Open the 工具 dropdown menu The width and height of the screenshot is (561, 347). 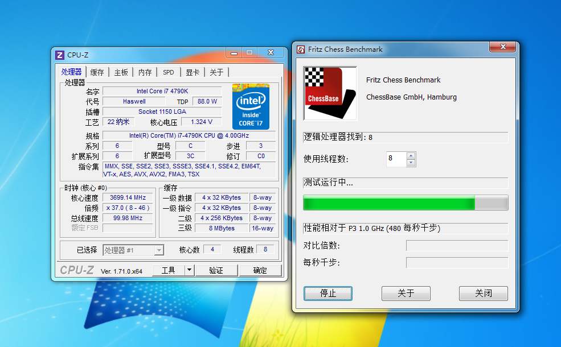pos(173,270)
